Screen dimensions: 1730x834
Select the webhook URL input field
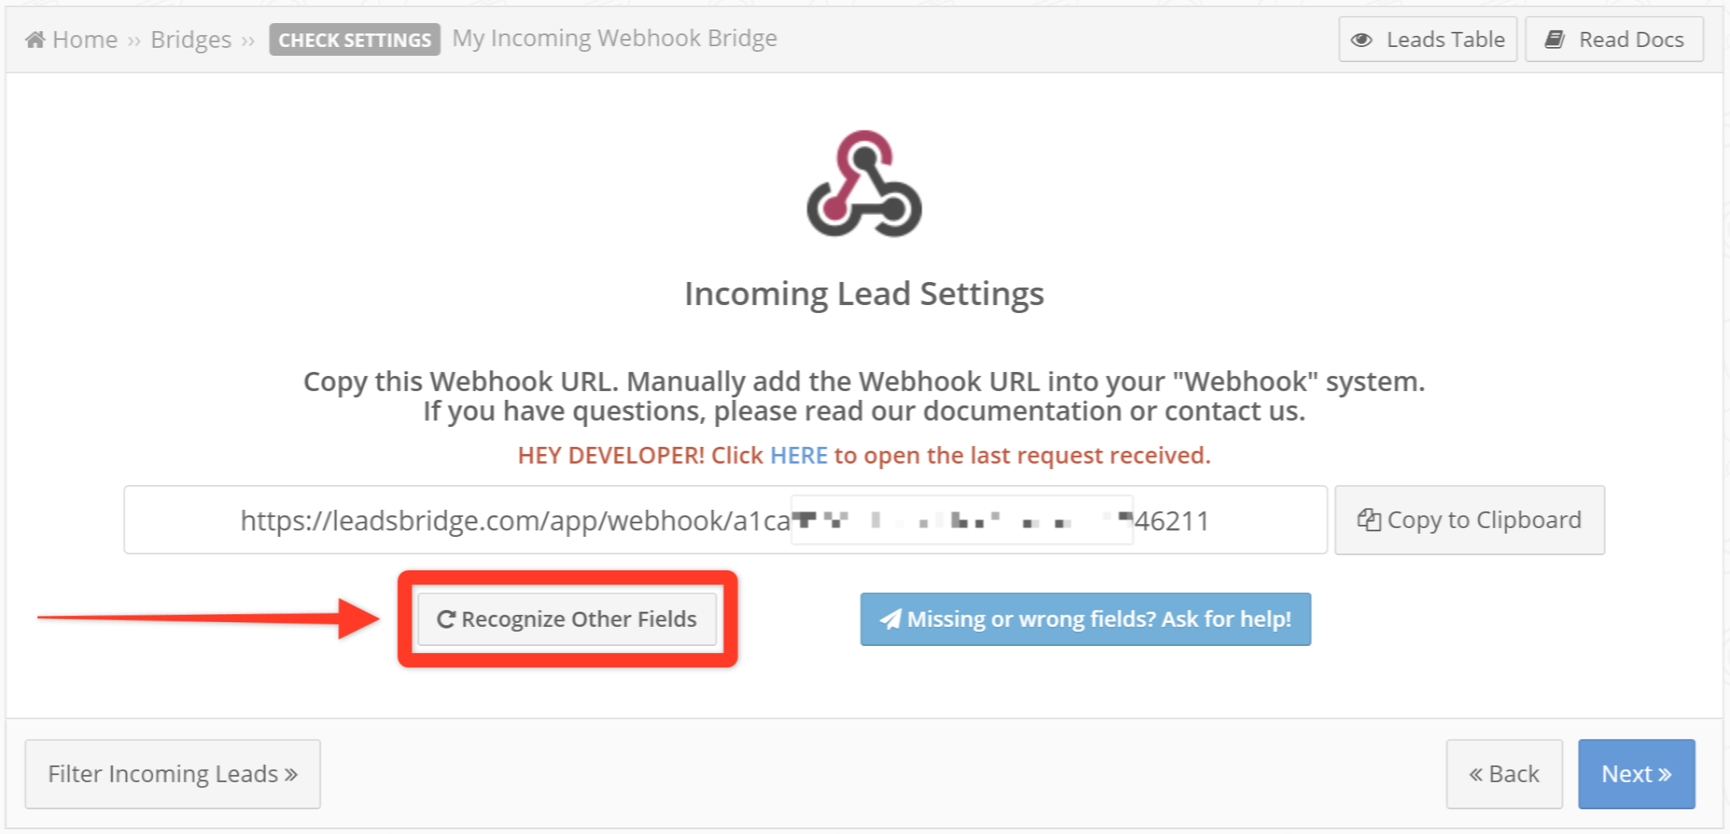pyautogui.click(x=725, y=520)
